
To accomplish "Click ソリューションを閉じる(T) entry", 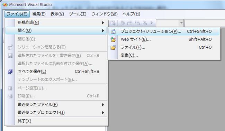I will 56,47.
